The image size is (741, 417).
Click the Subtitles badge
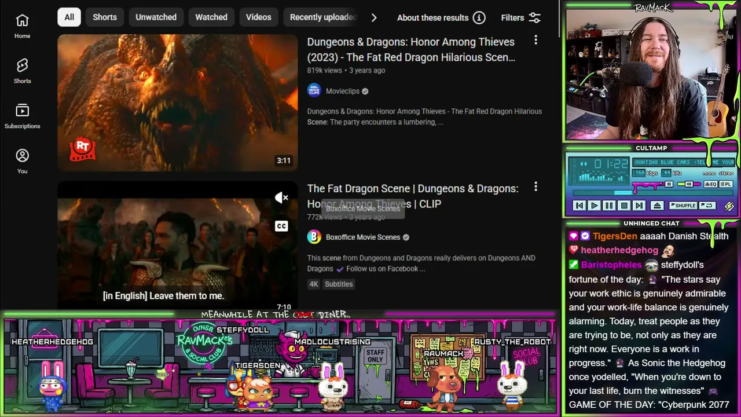339,284
